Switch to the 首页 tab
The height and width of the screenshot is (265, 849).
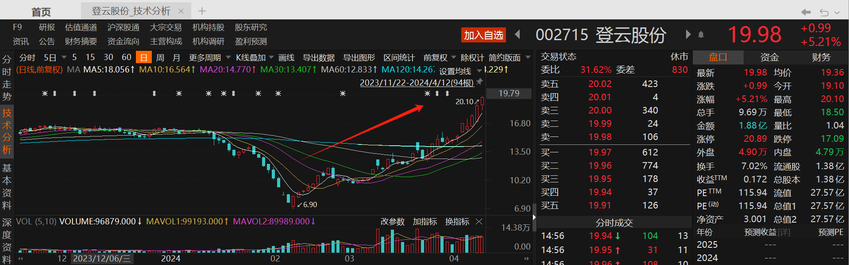point(41,11)
